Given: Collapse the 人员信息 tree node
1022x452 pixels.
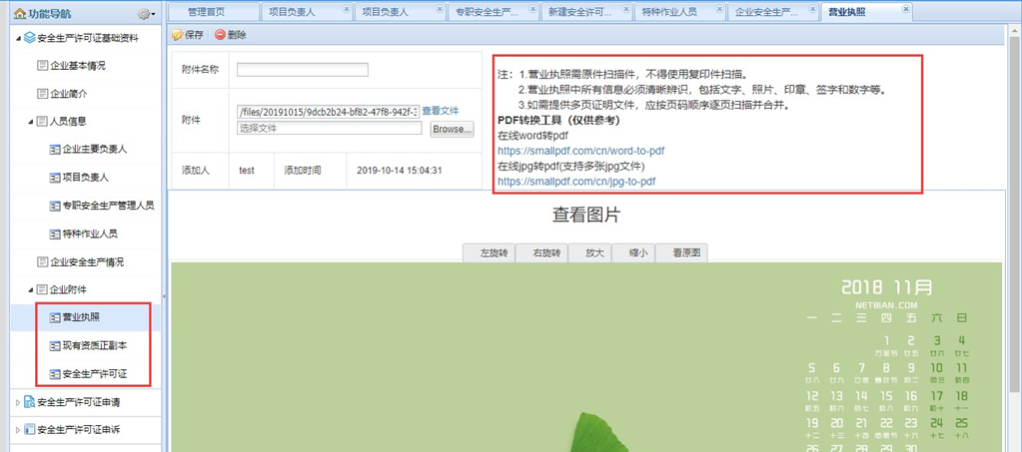Looking at the screenshot, I should coord(31,122).
